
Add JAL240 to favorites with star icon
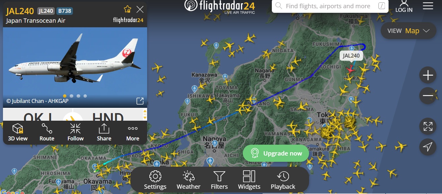pyautogui.click(x=127, y=9)
